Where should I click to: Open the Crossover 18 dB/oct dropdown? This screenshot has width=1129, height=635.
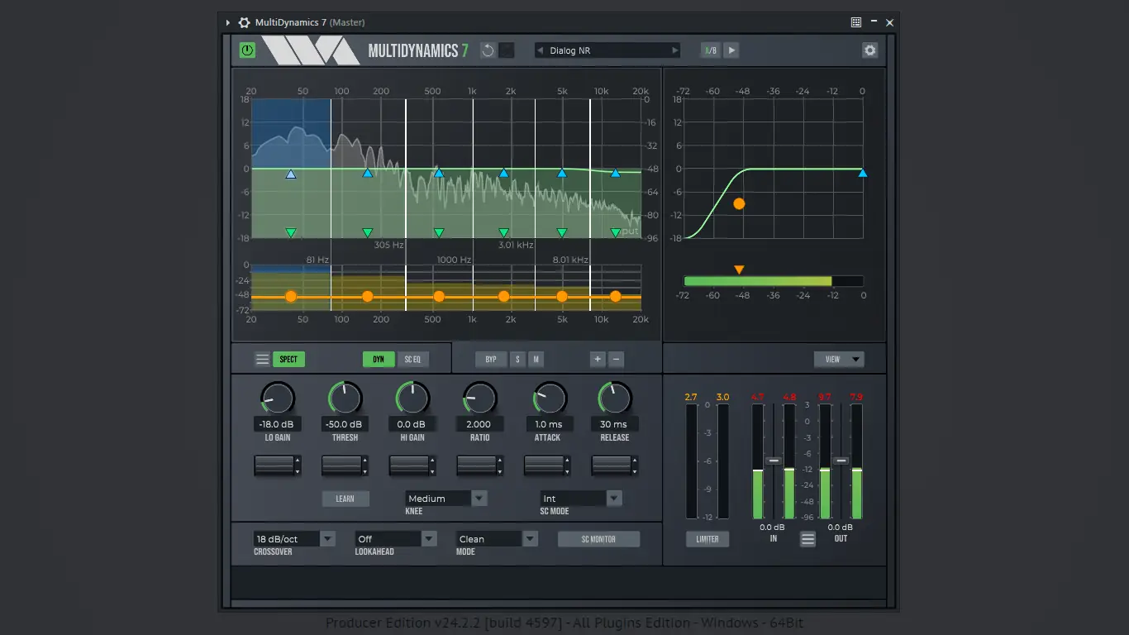point(294,539)
